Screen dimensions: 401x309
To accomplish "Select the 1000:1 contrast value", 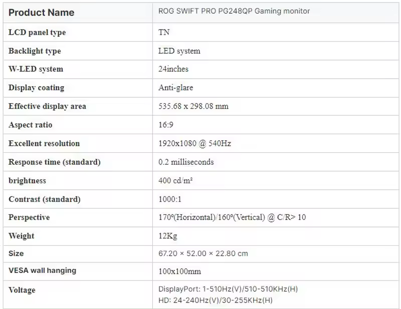I will click(x=170, y=199).
